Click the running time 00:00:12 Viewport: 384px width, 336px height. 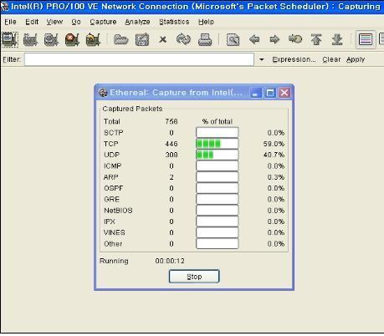pos(170,261)
